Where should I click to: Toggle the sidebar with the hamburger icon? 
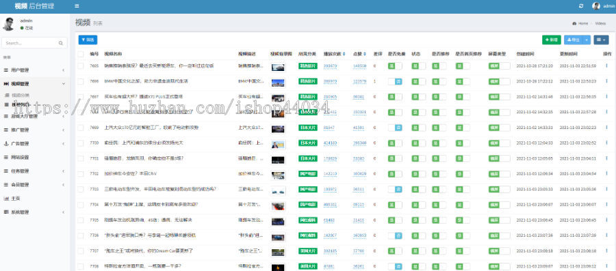77,6
